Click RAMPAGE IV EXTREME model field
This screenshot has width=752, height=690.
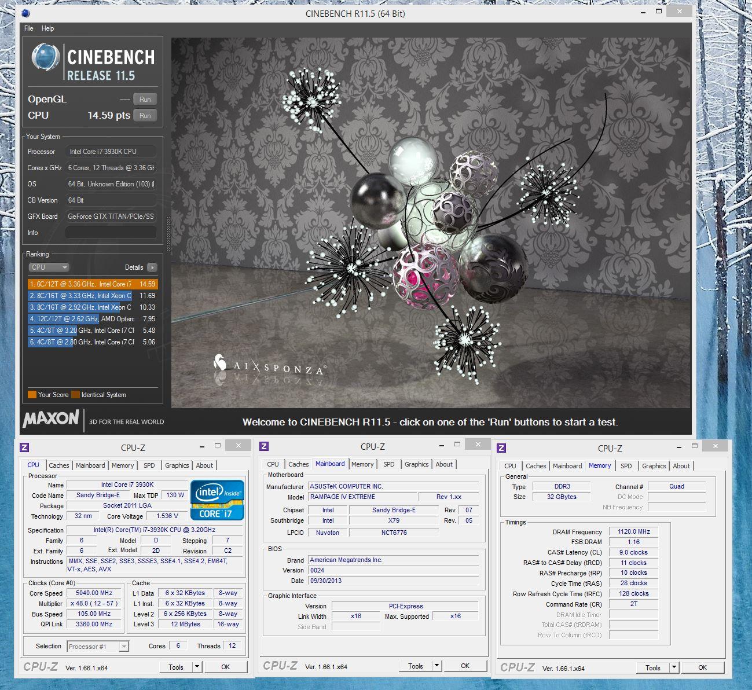click(362, 497)
